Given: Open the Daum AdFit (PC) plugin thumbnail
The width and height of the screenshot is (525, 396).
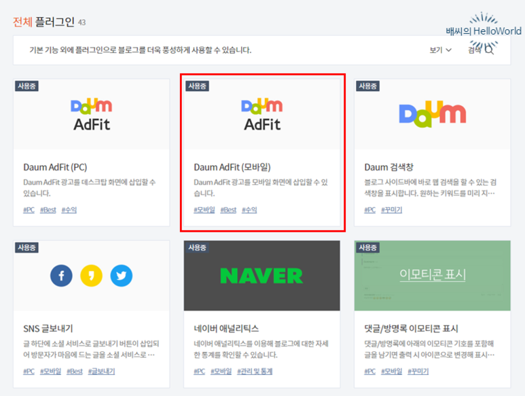Looking at the screenshot, I should pos(92,115).
